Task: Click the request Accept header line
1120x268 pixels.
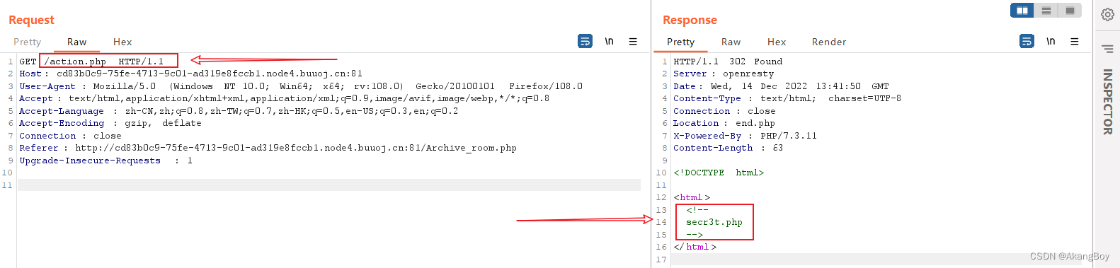Action: (284, 98)
